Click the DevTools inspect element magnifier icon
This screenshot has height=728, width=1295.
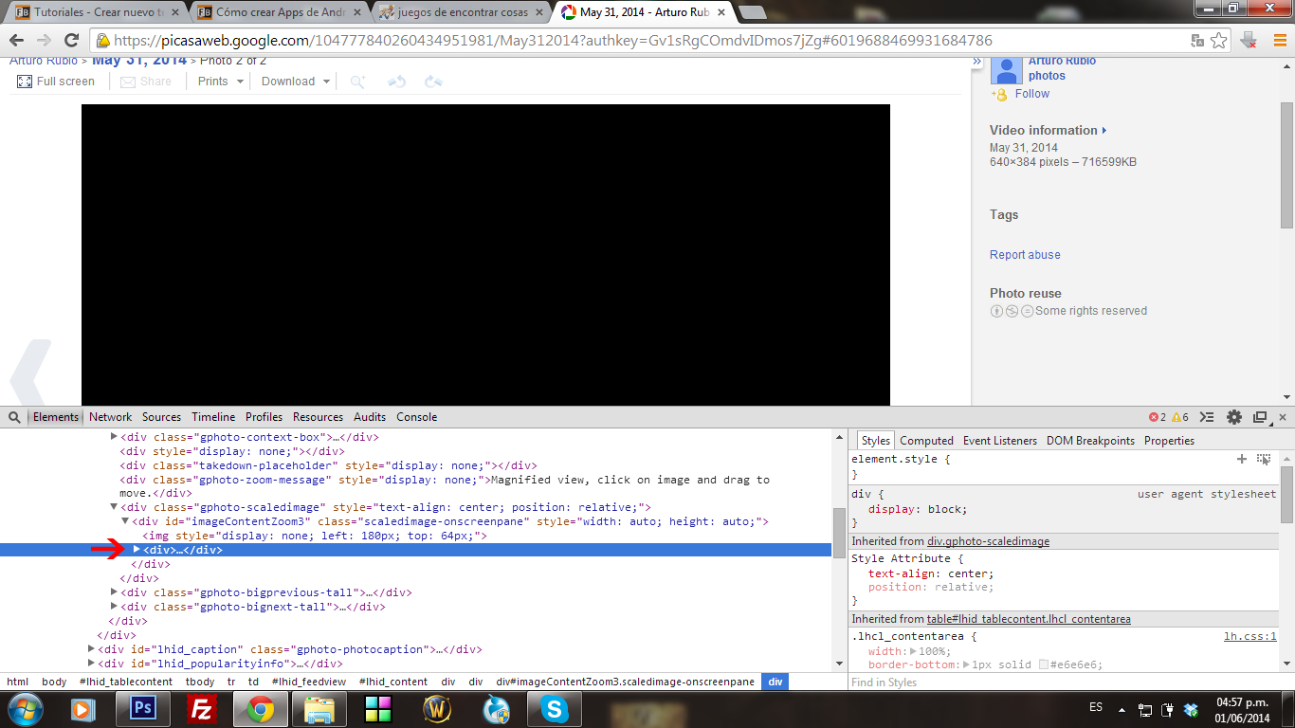[14, 417]
